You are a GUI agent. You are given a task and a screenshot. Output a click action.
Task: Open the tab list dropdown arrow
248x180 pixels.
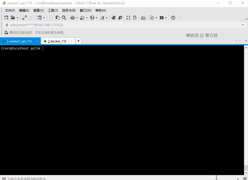coord(246,41)
